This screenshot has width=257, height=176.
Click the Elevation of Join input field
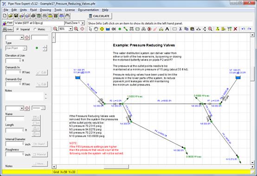[13, 61]
